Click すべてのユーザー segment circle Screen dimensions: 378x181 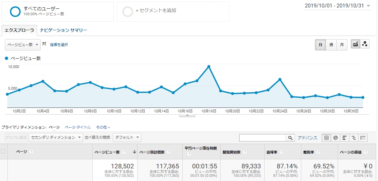click(15, 11)
